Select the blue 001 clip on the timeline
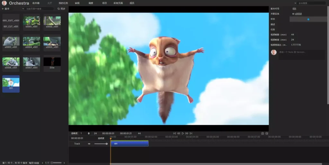329x165 pixels. click(129, 144)
